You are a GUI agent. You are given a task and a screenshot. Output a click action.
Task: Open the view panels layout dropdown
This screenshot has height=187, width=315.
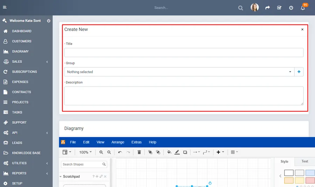(x=67, y=152)
